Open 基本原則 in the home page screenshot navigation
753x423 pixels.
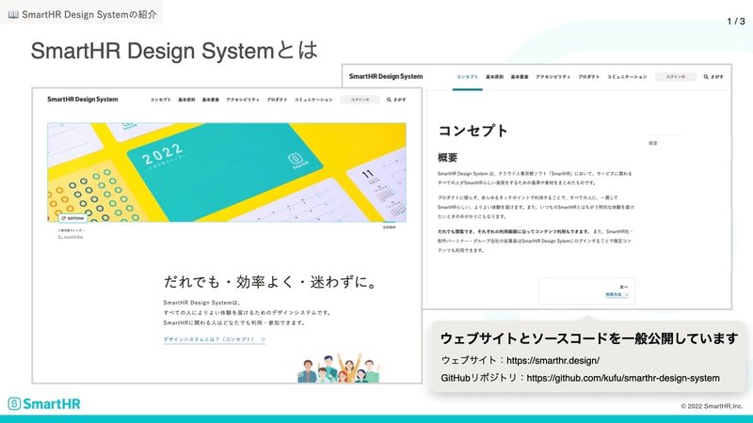186,100
